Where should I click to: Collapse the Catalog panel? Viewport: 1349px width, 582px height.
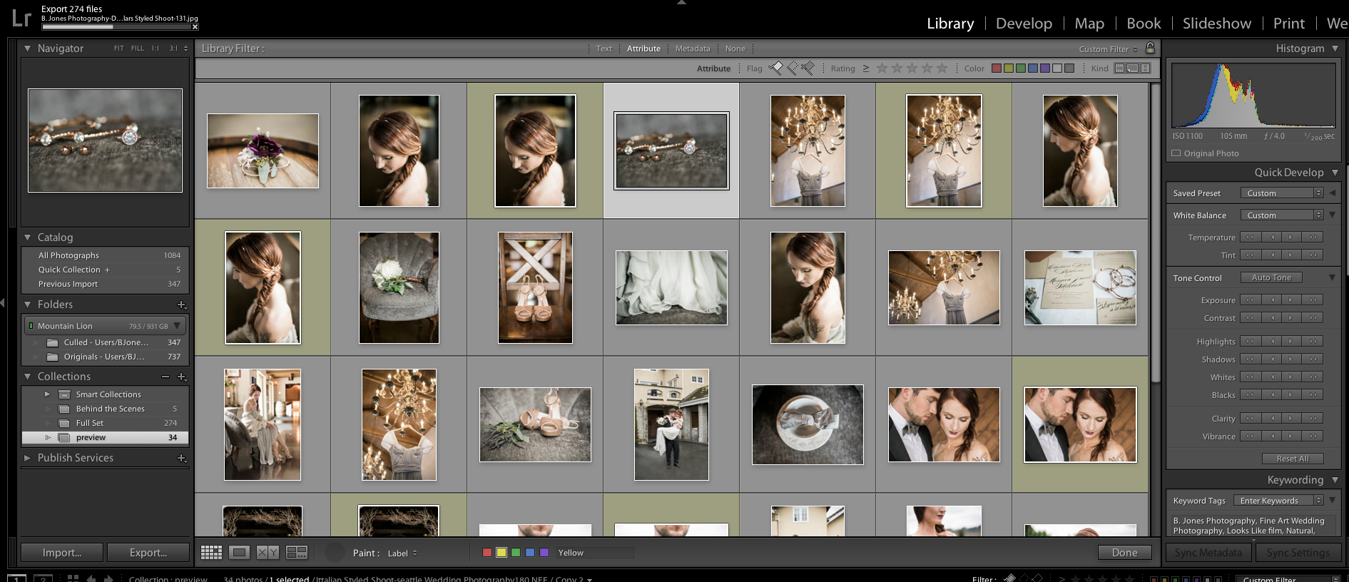coord(27,238)
